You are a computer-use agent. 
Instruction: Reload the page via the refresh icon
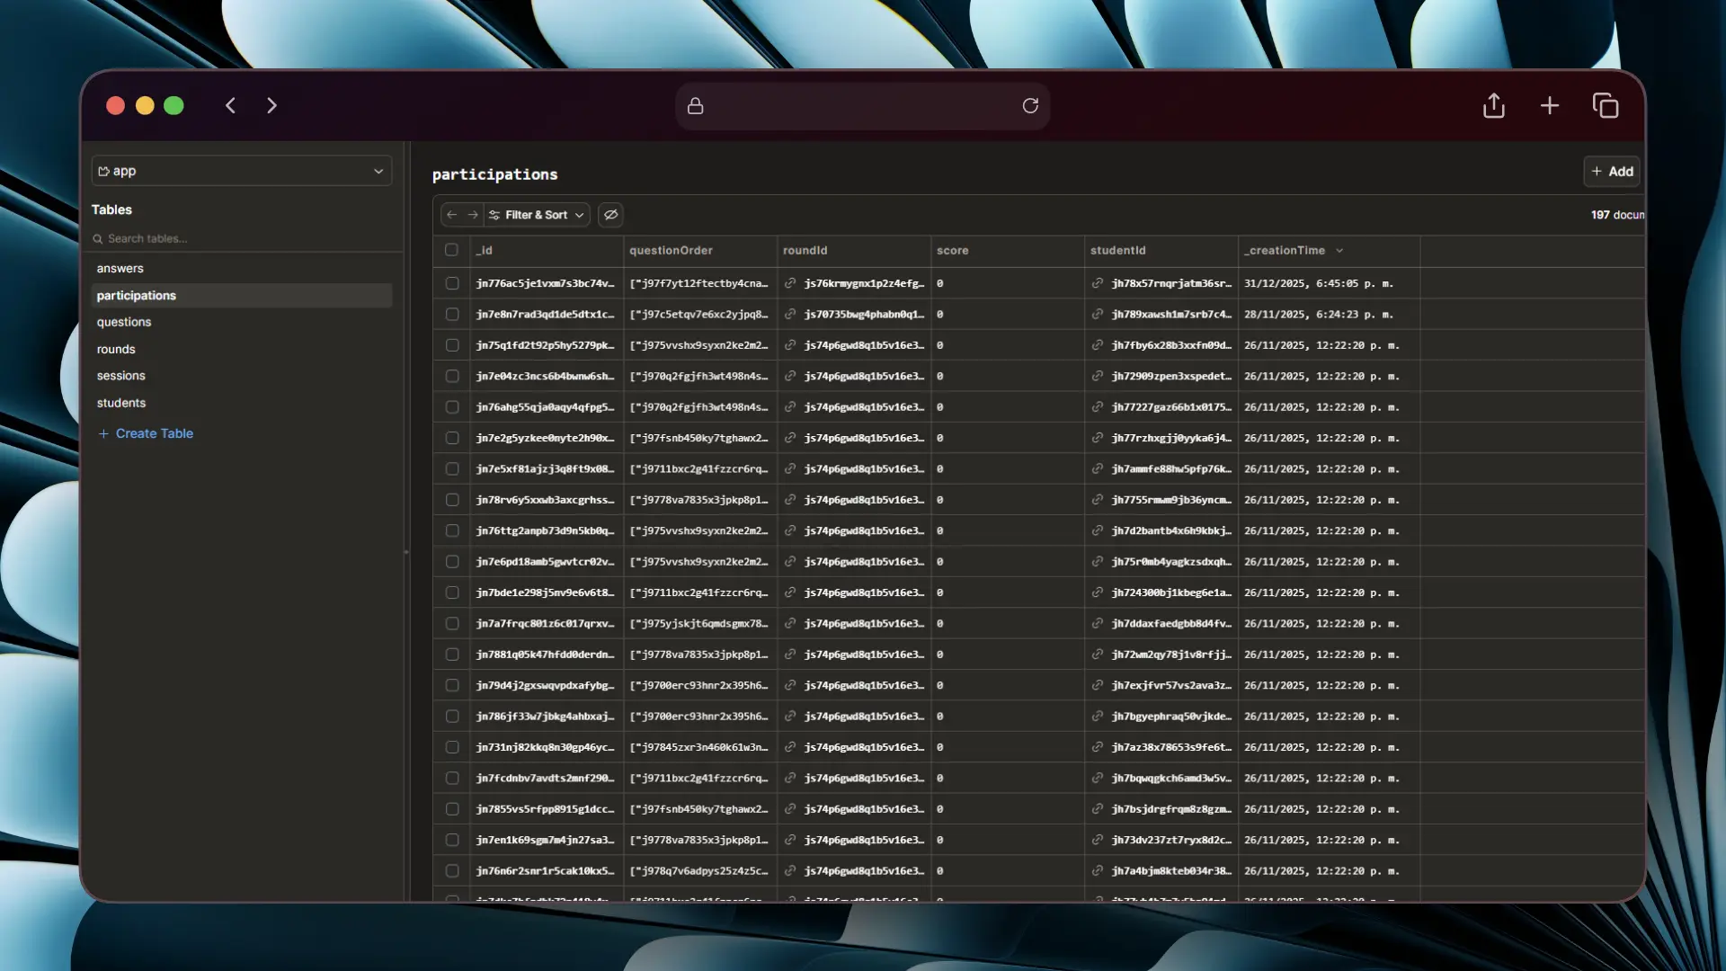click(x=1030, y=105)
